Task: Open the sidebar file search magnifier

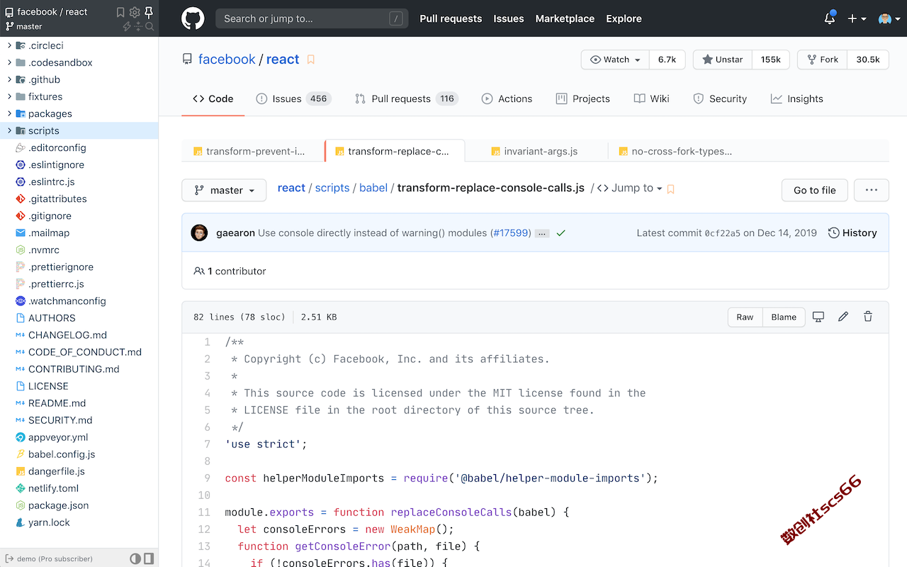Action: (150, 27)
